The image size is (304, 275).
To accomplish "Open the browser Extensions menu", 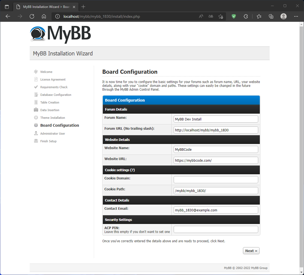I will [246, 16].
